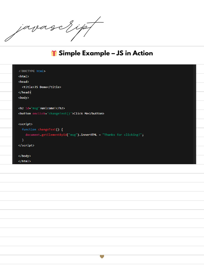The height and width of the screenshot is (273, 204).
Task: Click the gift box emoji icon
Action: point(54,53)
